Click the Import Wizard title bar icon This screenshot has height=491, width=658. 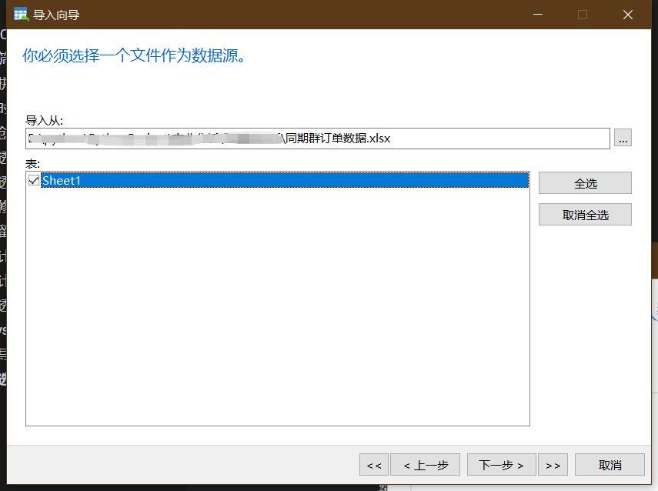click(x=21, y=15)
